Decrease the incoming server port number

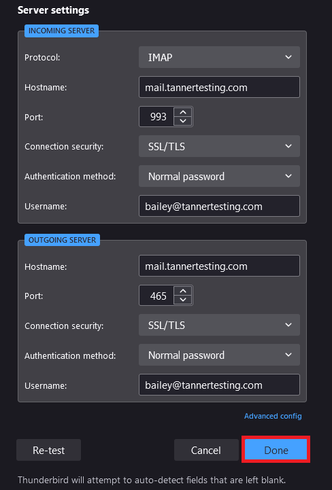[183, 121]
